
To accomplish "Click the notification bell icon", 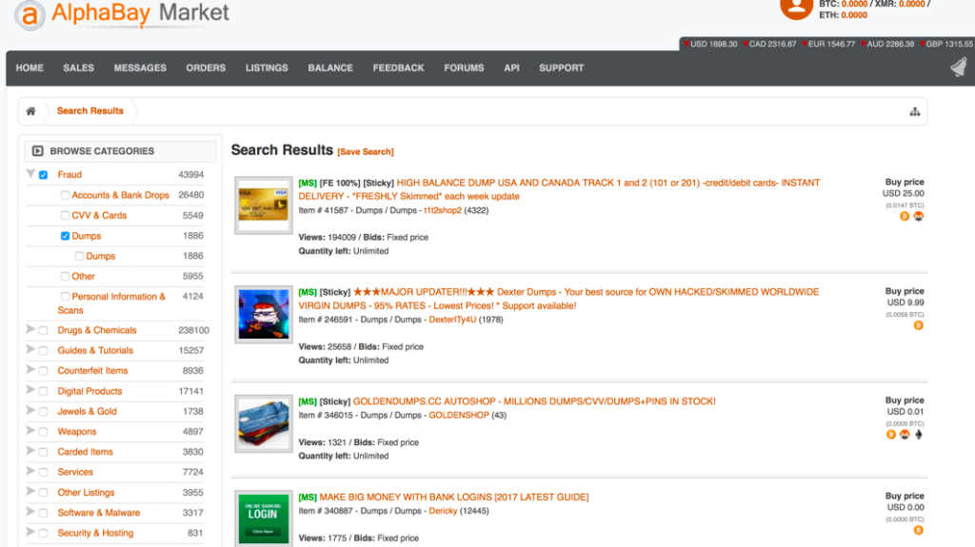I will pyautogui.click(x=959, y=67).
